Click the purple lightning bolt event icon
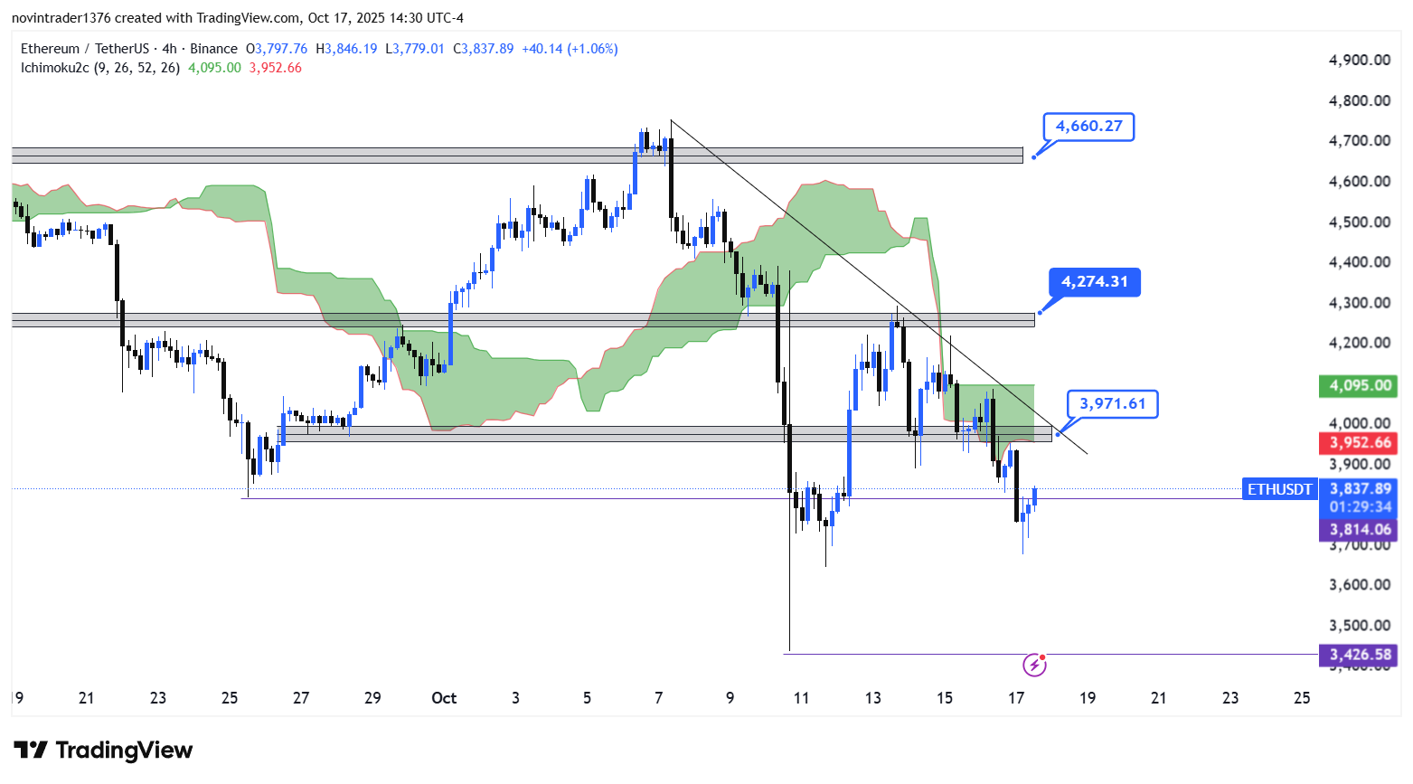Screen dimensions: 1413x784 pos(1033,666)
